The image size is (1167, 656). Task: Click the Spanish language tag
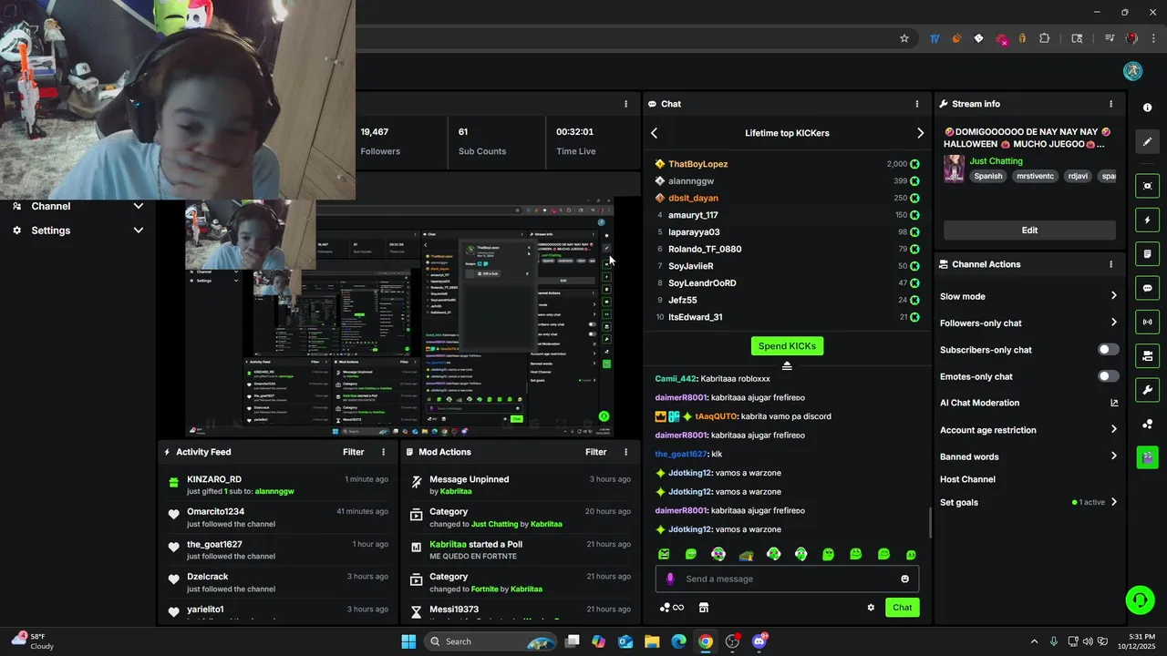987,176
